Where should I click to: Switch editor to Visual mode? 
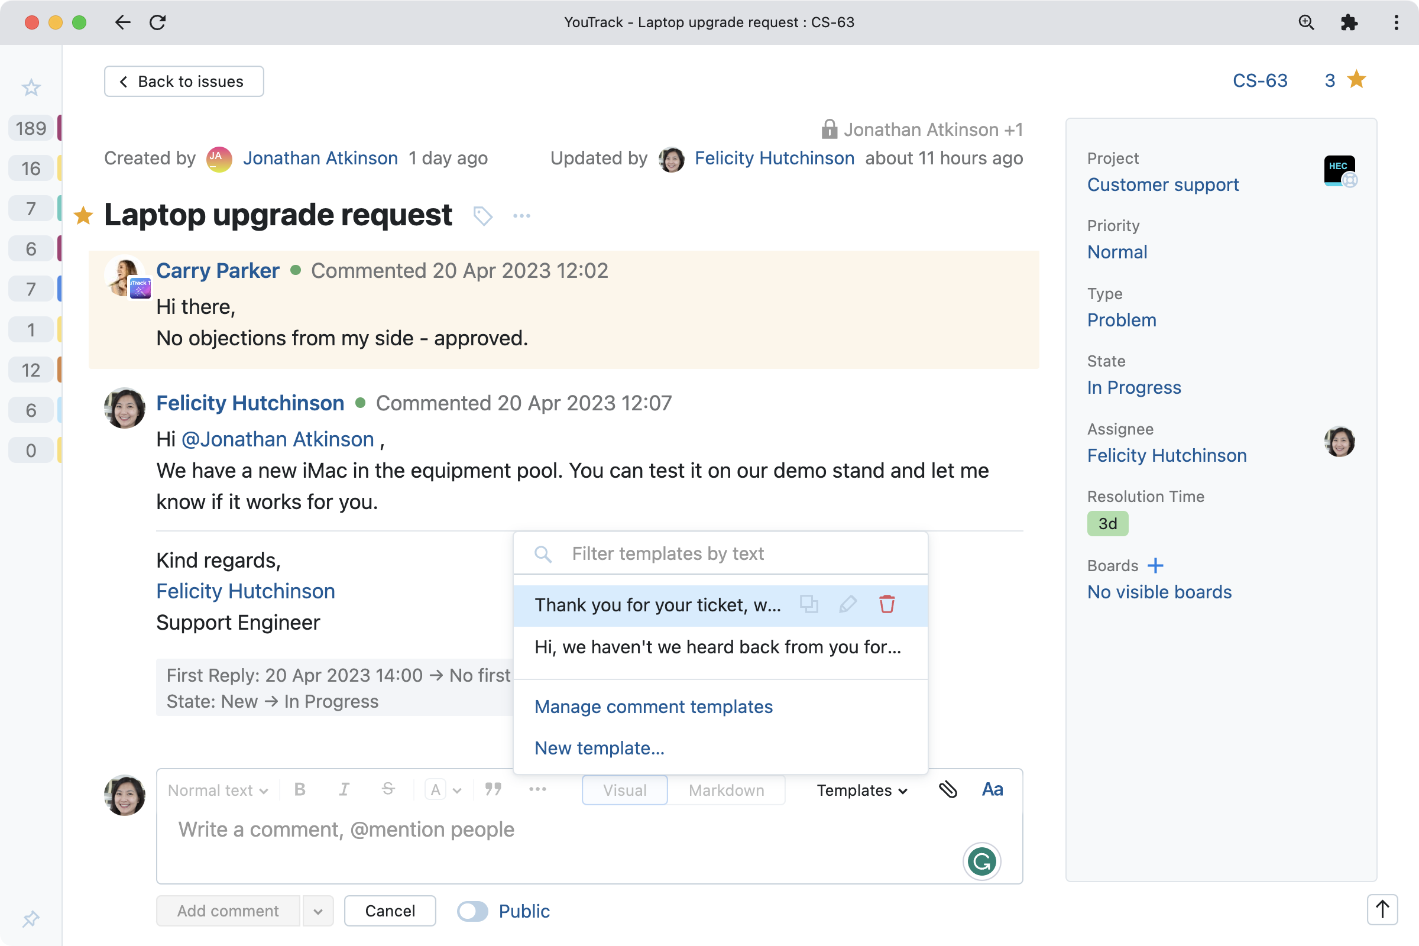(624, 791)
